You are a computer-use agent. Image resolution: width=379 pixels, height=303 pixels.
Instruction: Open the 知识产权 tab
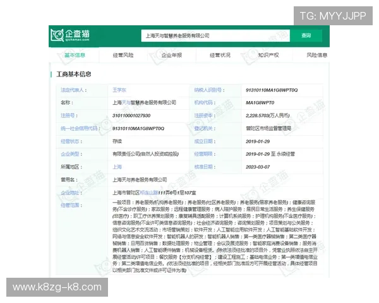click(268, 55)
